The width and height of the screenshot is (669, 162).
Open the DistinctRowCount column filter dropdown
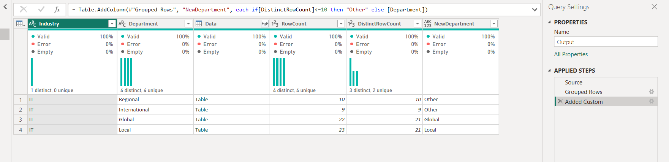(x=417, y=24)
